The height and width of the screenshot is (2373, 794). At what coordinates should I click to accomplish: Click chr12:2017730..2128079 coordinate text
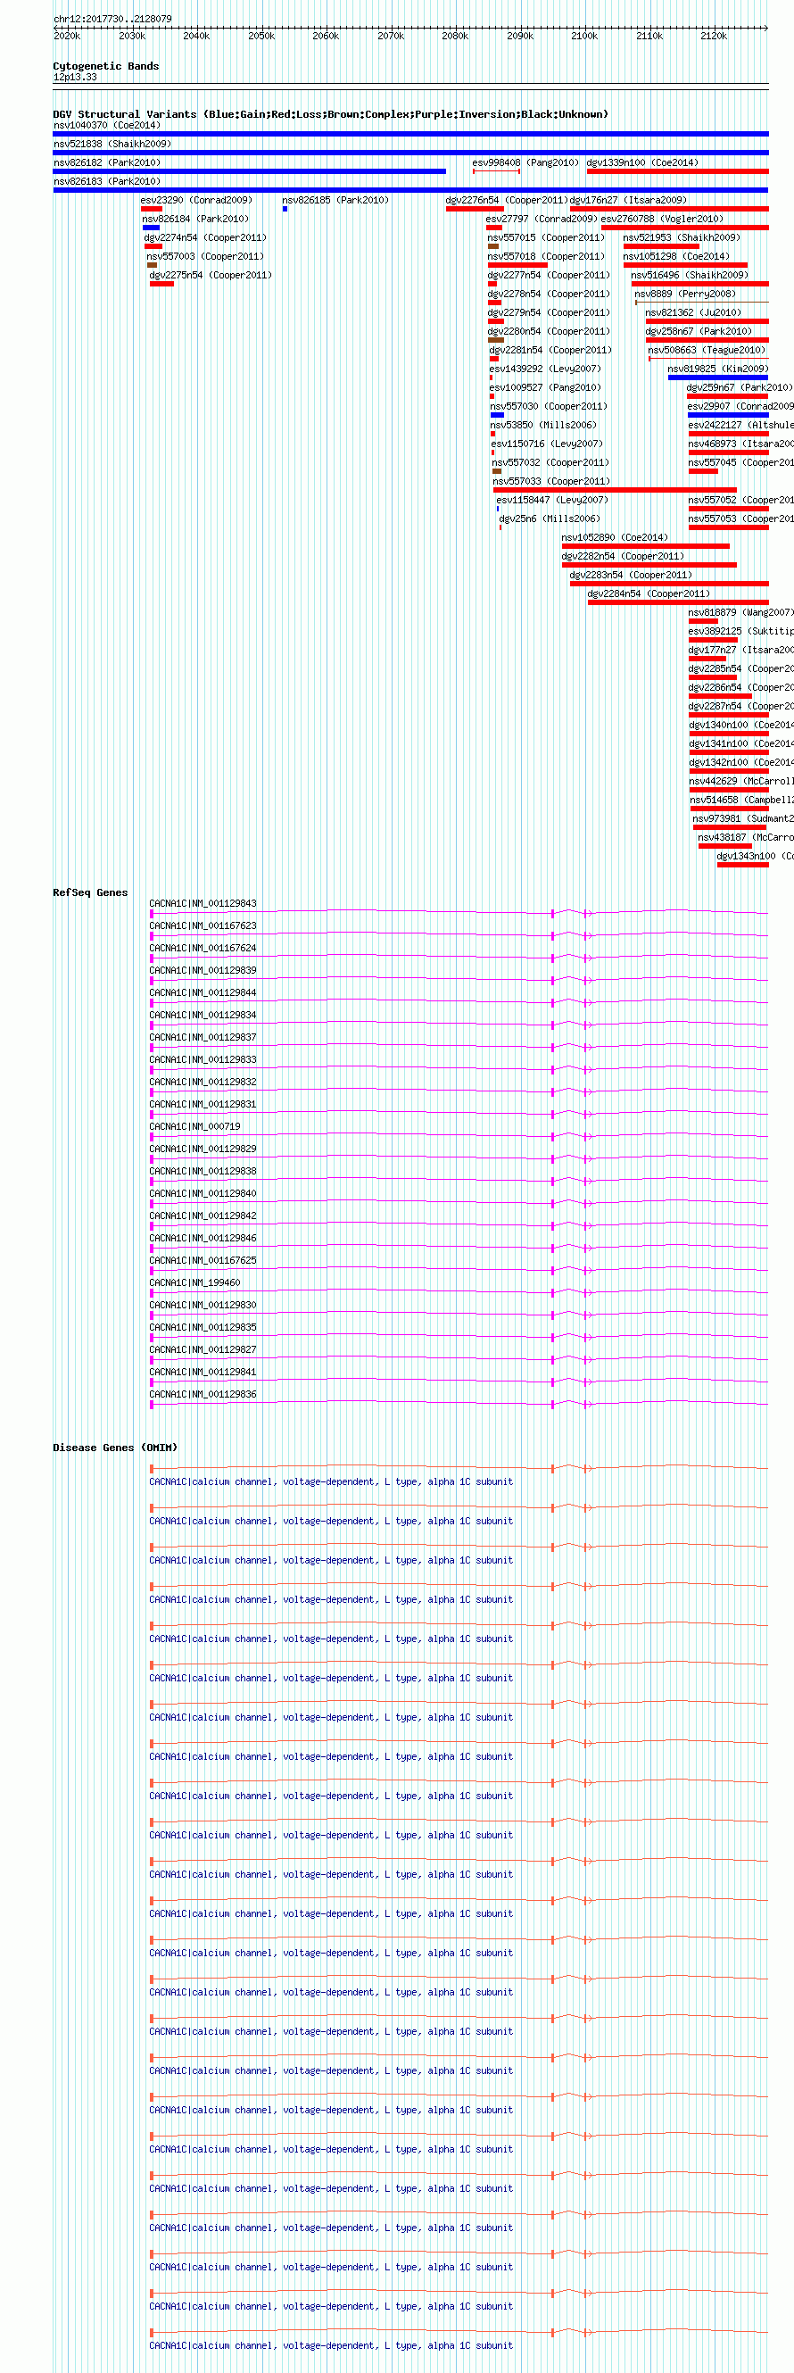click(112, 19)
